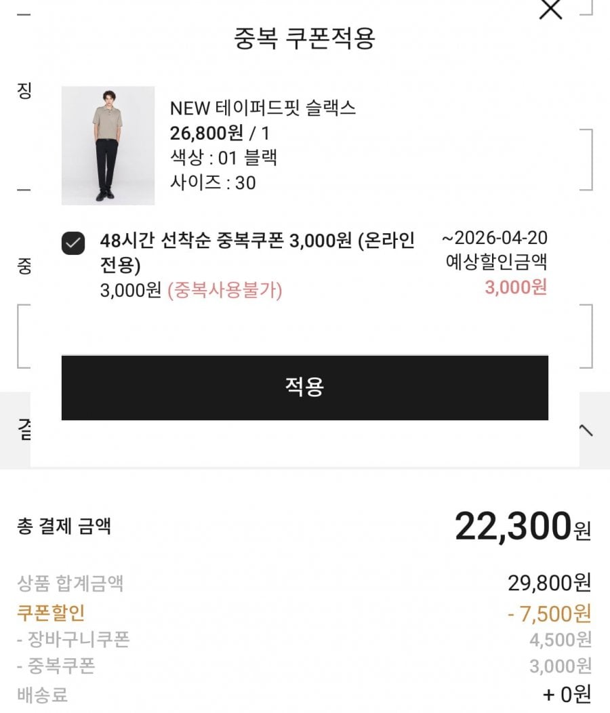
Task: Click the 색상 : 01 블랙 option text
Action: (x=224, y=158)
